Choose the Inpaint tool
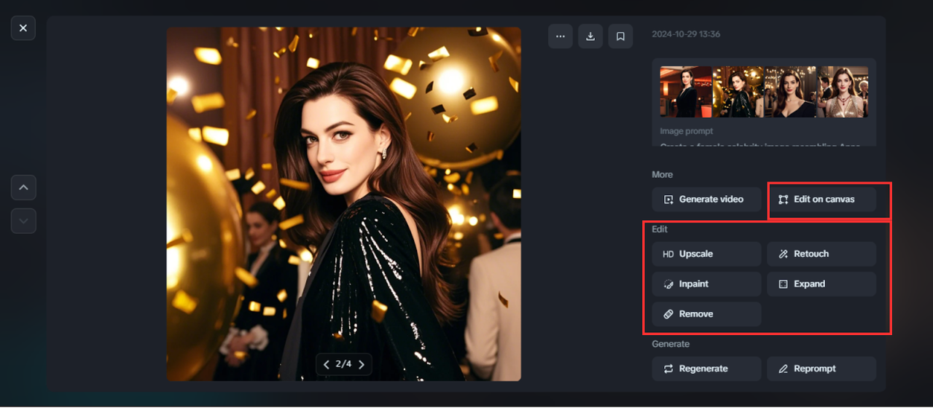Viewport: 933px width, 408px height. click(706, 284)
